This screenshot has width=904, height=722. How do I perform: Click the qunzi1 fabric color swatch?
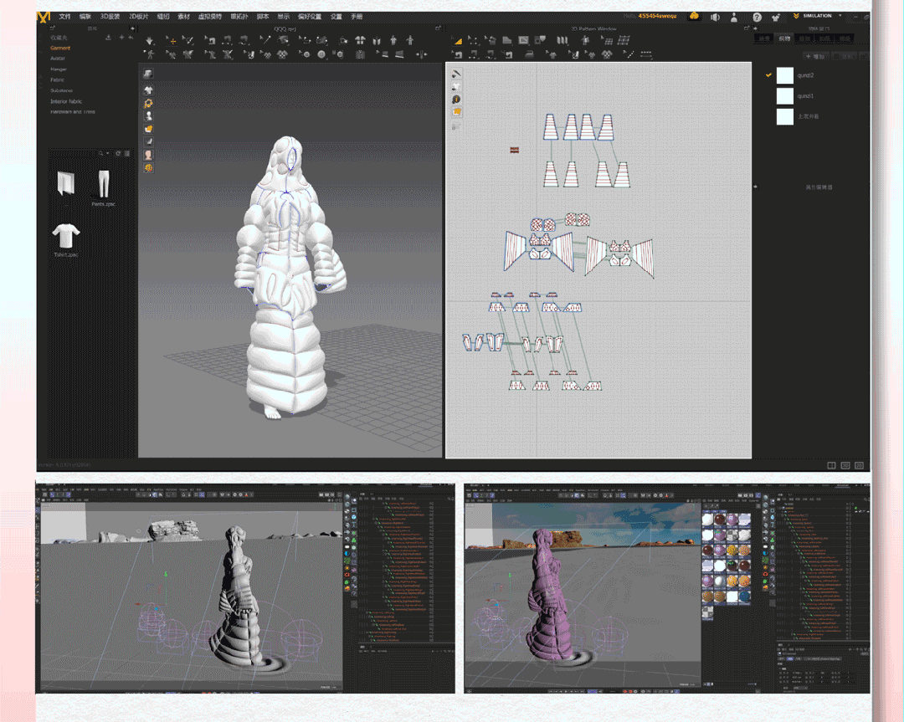point(784,95)
